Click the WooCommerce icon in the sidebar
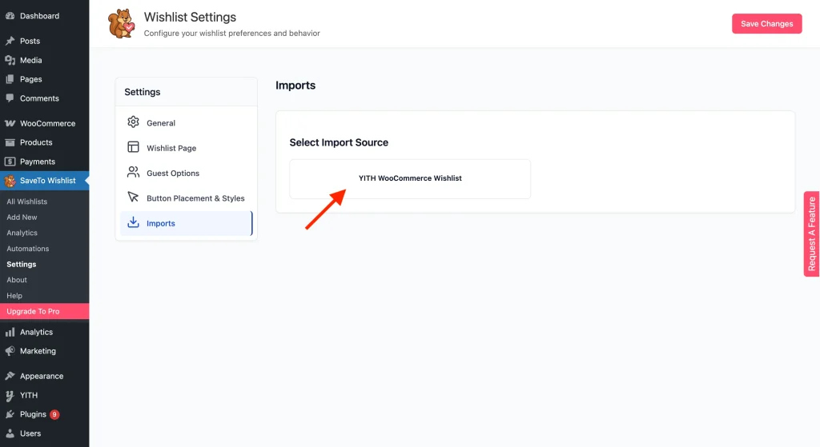The width and height of the screenshot is (820, 447). [x=10, y=123]
